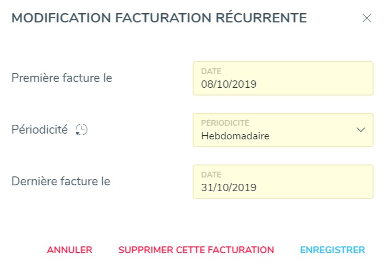Place cursor in the 31/10/2019 value

[x=229, y=188]
